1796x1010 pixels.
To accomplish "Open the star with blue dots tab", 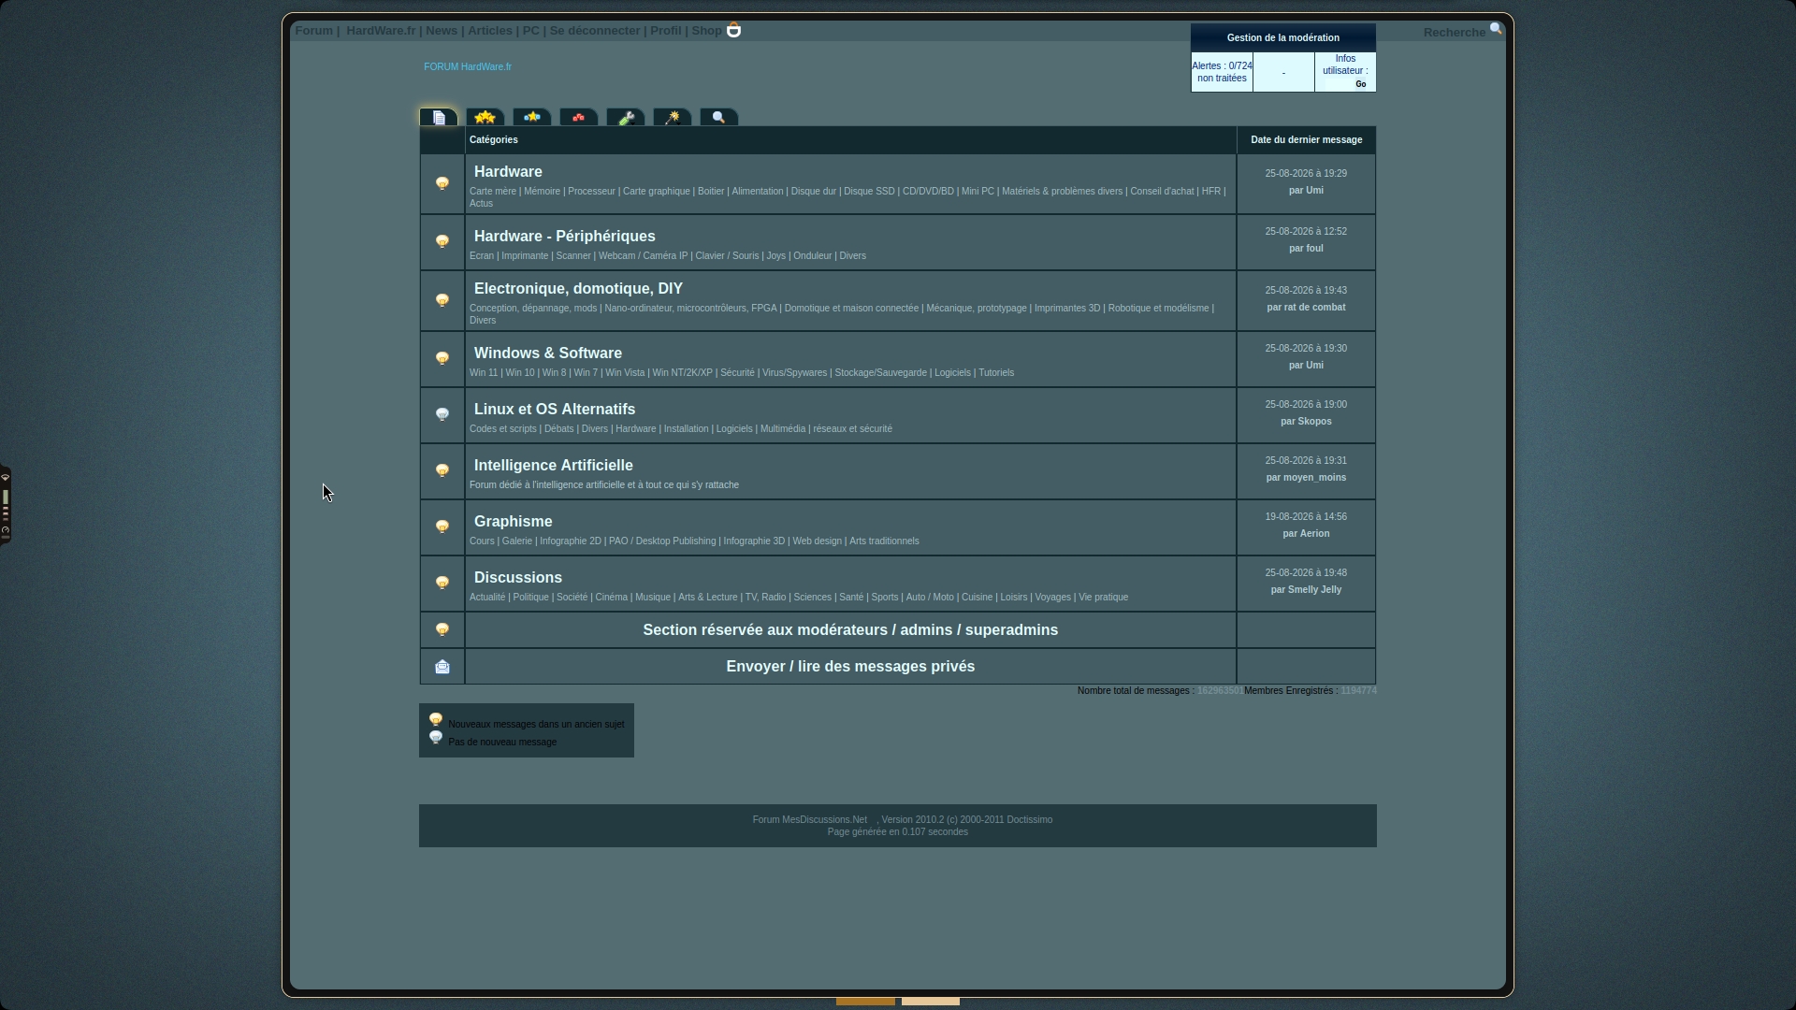I will [532, 117].
